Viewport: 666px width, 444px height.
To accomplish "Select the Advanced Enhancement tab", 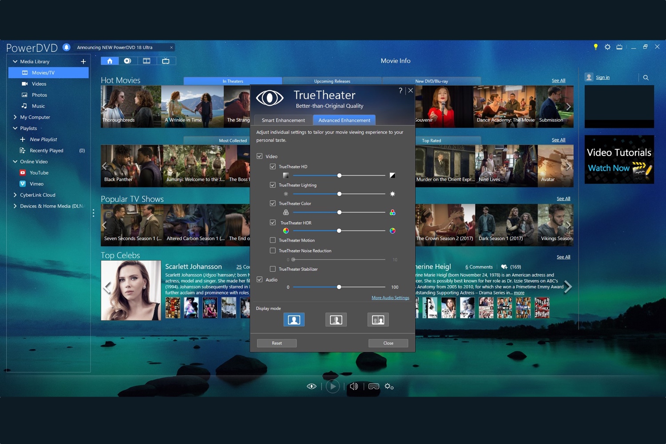I will pyautogui.click(x=344, y=120).
